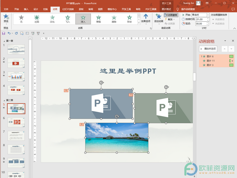
Task: Collapse the ribbon with the chevron
Action: point(234,28)
